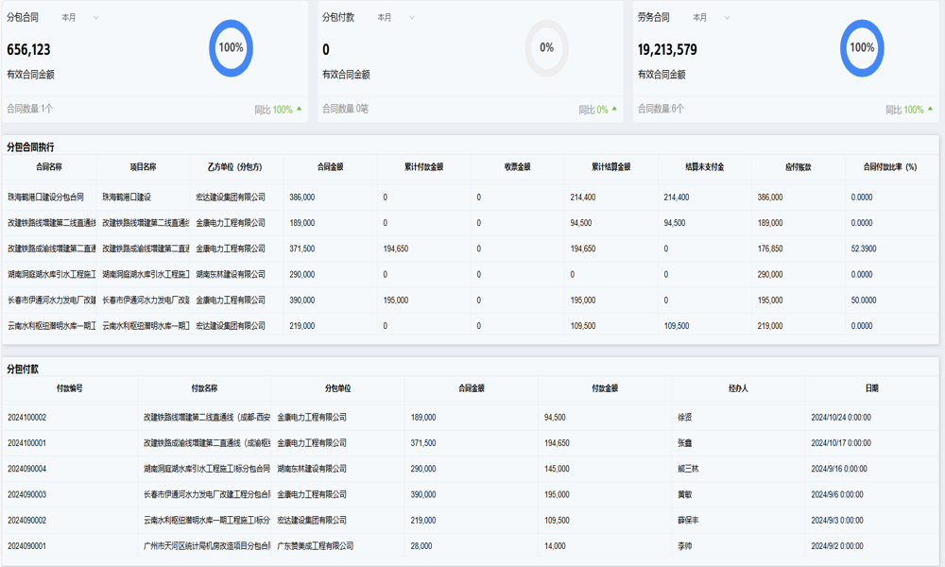Expand the 本月 period selector for 劳务合同
945x567 pixels.
pyautogui.click(x=712, y=18)
